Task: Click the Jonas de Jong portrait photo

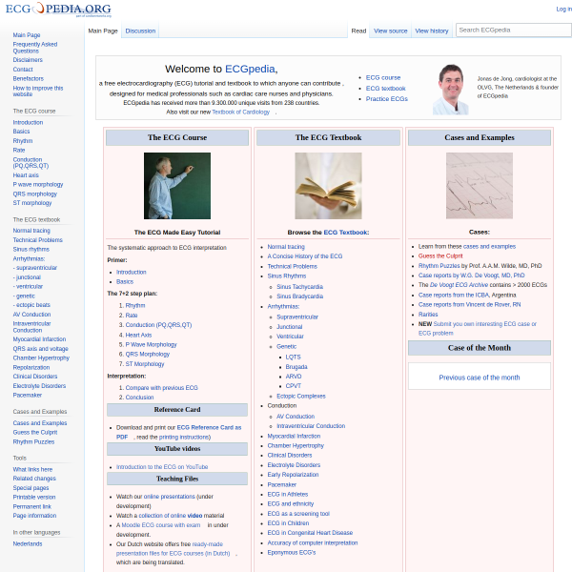Action: (x=451, y=90)
